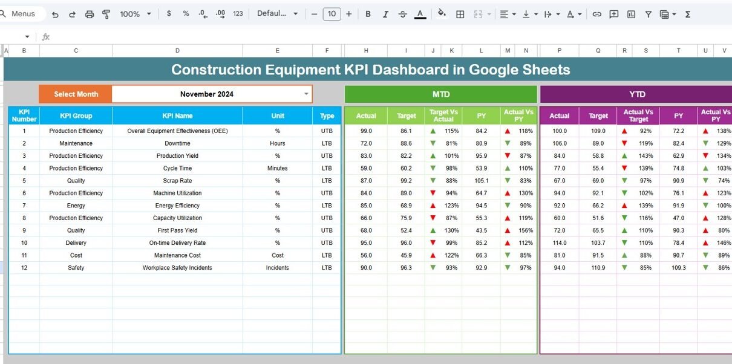Image resolution: width=732 pixels, height=364 pixels.
Task: Click the Insert chart icon
Action: point(631,14)
